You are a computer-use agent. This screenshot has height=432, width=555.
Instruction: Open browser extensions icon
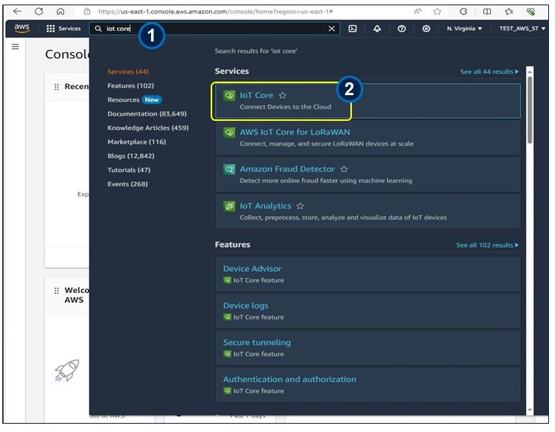point(464,11)
